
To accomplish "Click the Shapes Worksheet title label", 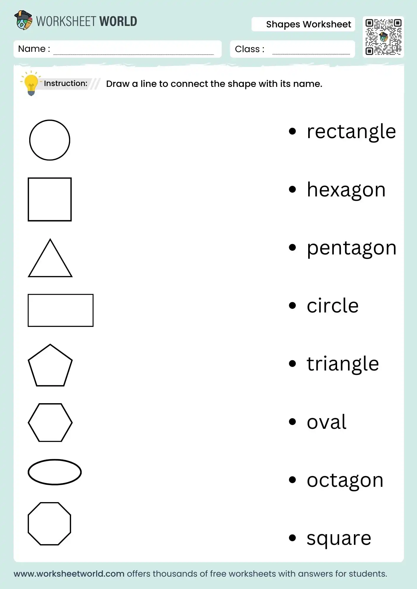I will click(308, 24).
